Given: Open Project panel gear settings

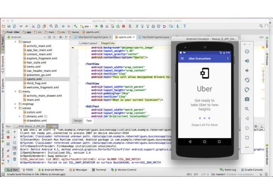Looking at the screenshot, I should click(60, 37).
